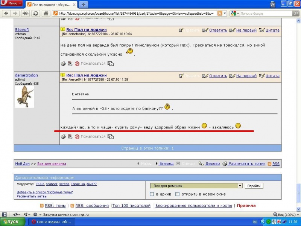Click the Back arrow in browser toolbar

(x=6, y=13)
